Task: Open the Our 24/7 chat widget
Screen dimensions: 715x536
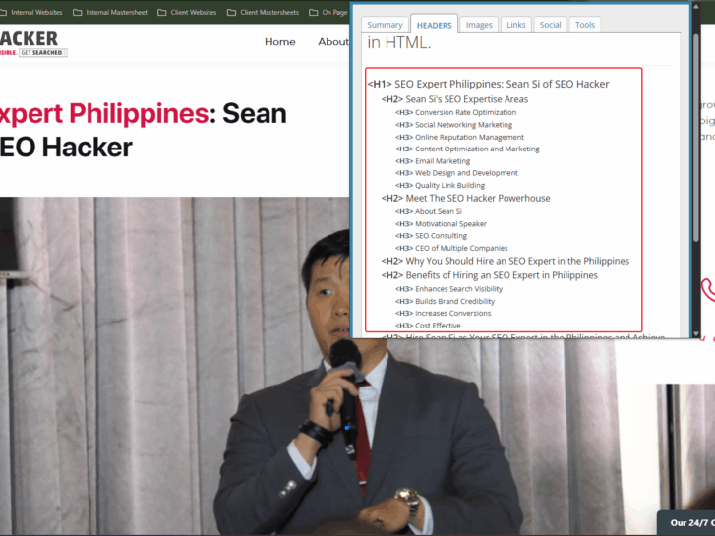Action: pyautogui.click(x=686, y=523)
